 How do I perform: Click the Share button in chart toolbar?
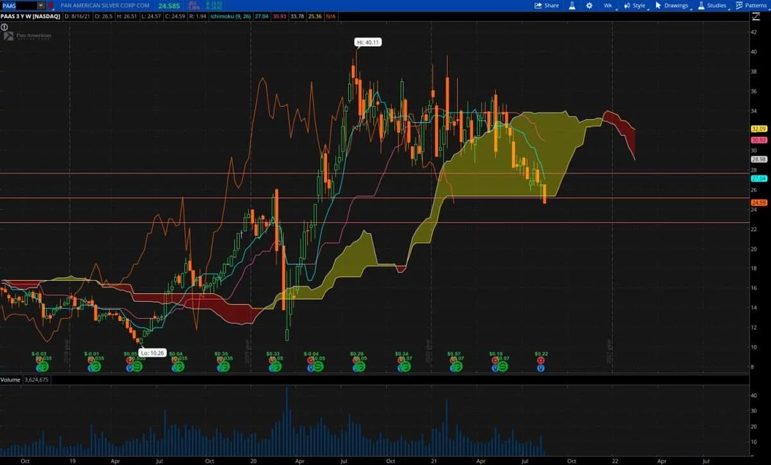pyautogui.click(x=547, y=6)
